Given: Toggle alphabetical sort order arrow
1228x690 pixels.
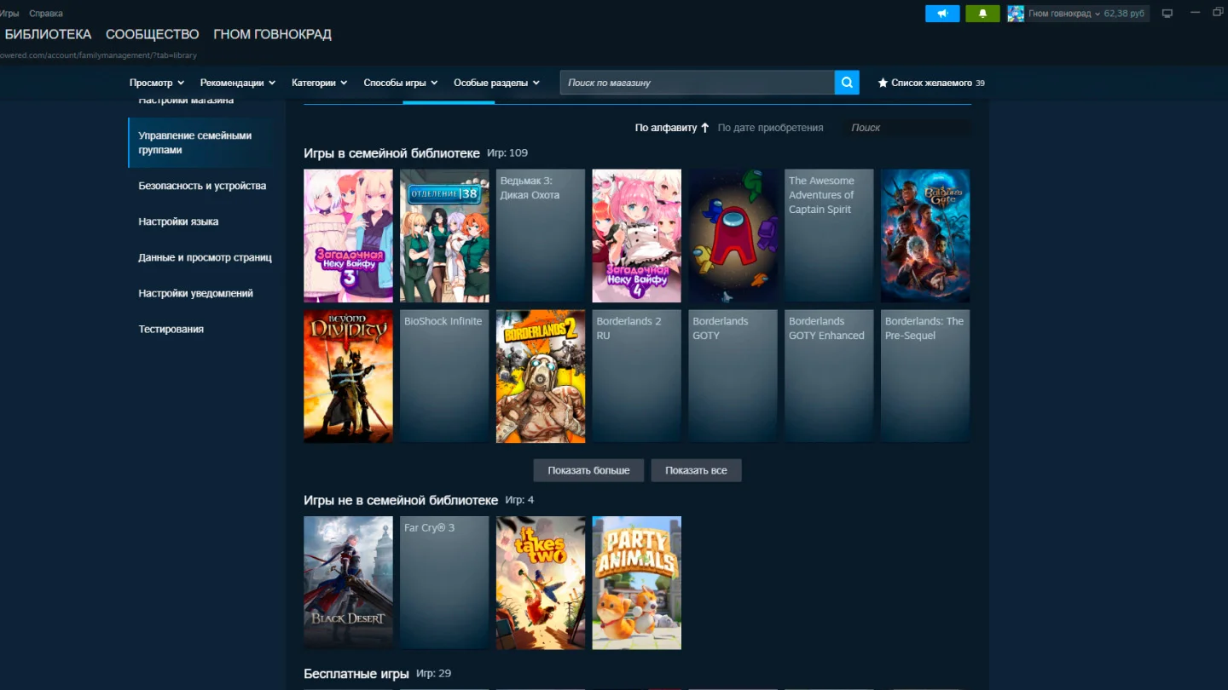Looking at the screenshot, I should click(x=705, y=128).
